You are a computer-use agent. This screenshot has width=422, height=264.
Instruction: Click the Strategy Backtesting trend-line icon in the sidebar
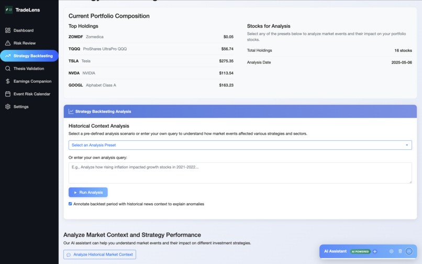[x=8, y=56]
